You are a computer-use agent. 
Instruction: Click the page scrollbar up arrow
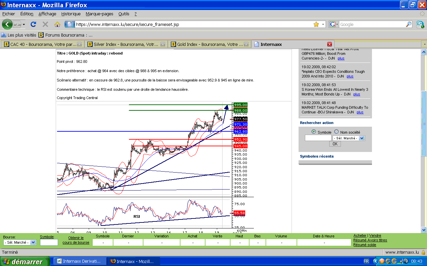pos(424,52)
